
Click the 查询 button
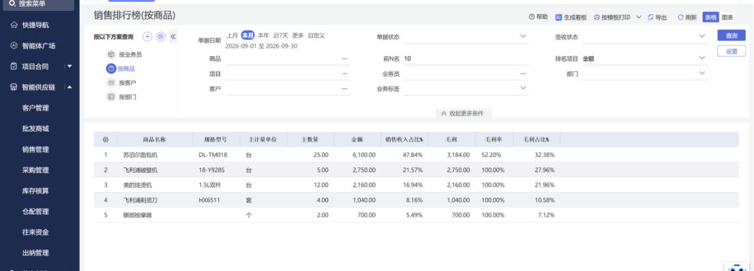[x=732, y=35]
